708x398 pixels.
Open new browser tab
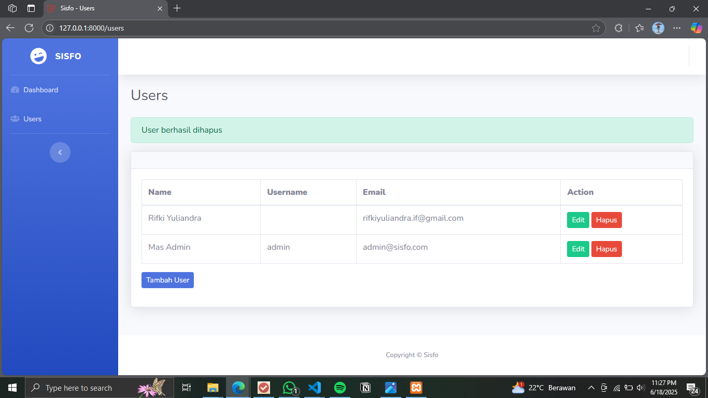click(177, 8)
